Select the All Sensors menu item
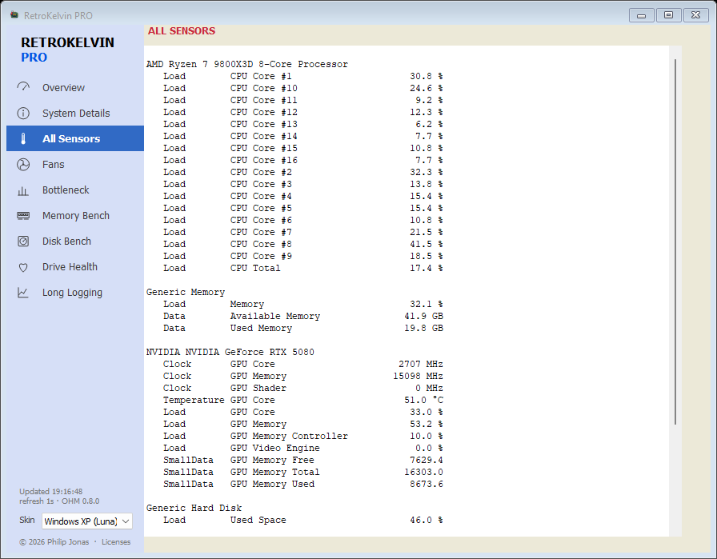This screenshot has height=559, width=717. coord(75,138)
